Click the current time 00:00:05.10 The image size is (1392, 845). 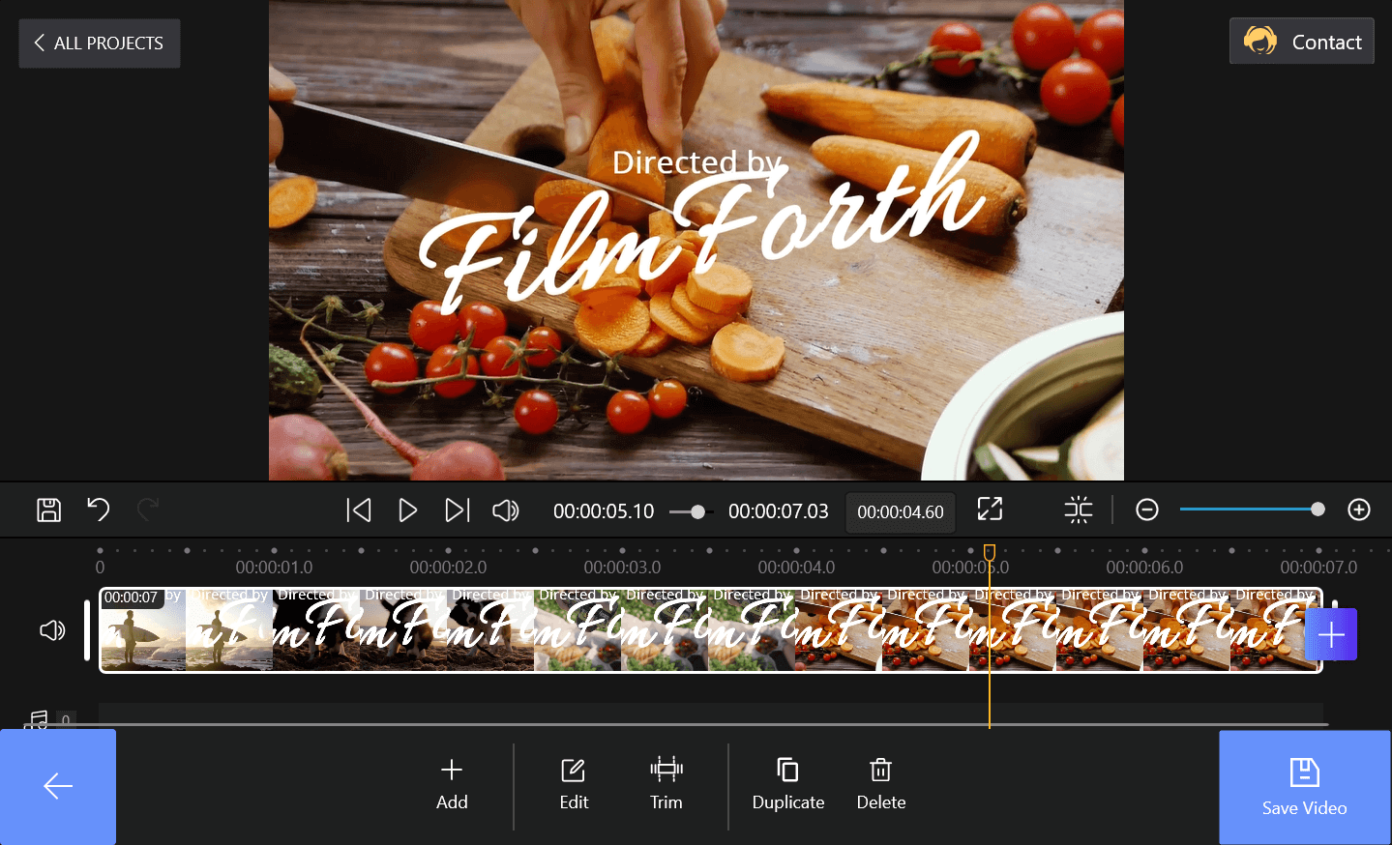pos(604,511)
